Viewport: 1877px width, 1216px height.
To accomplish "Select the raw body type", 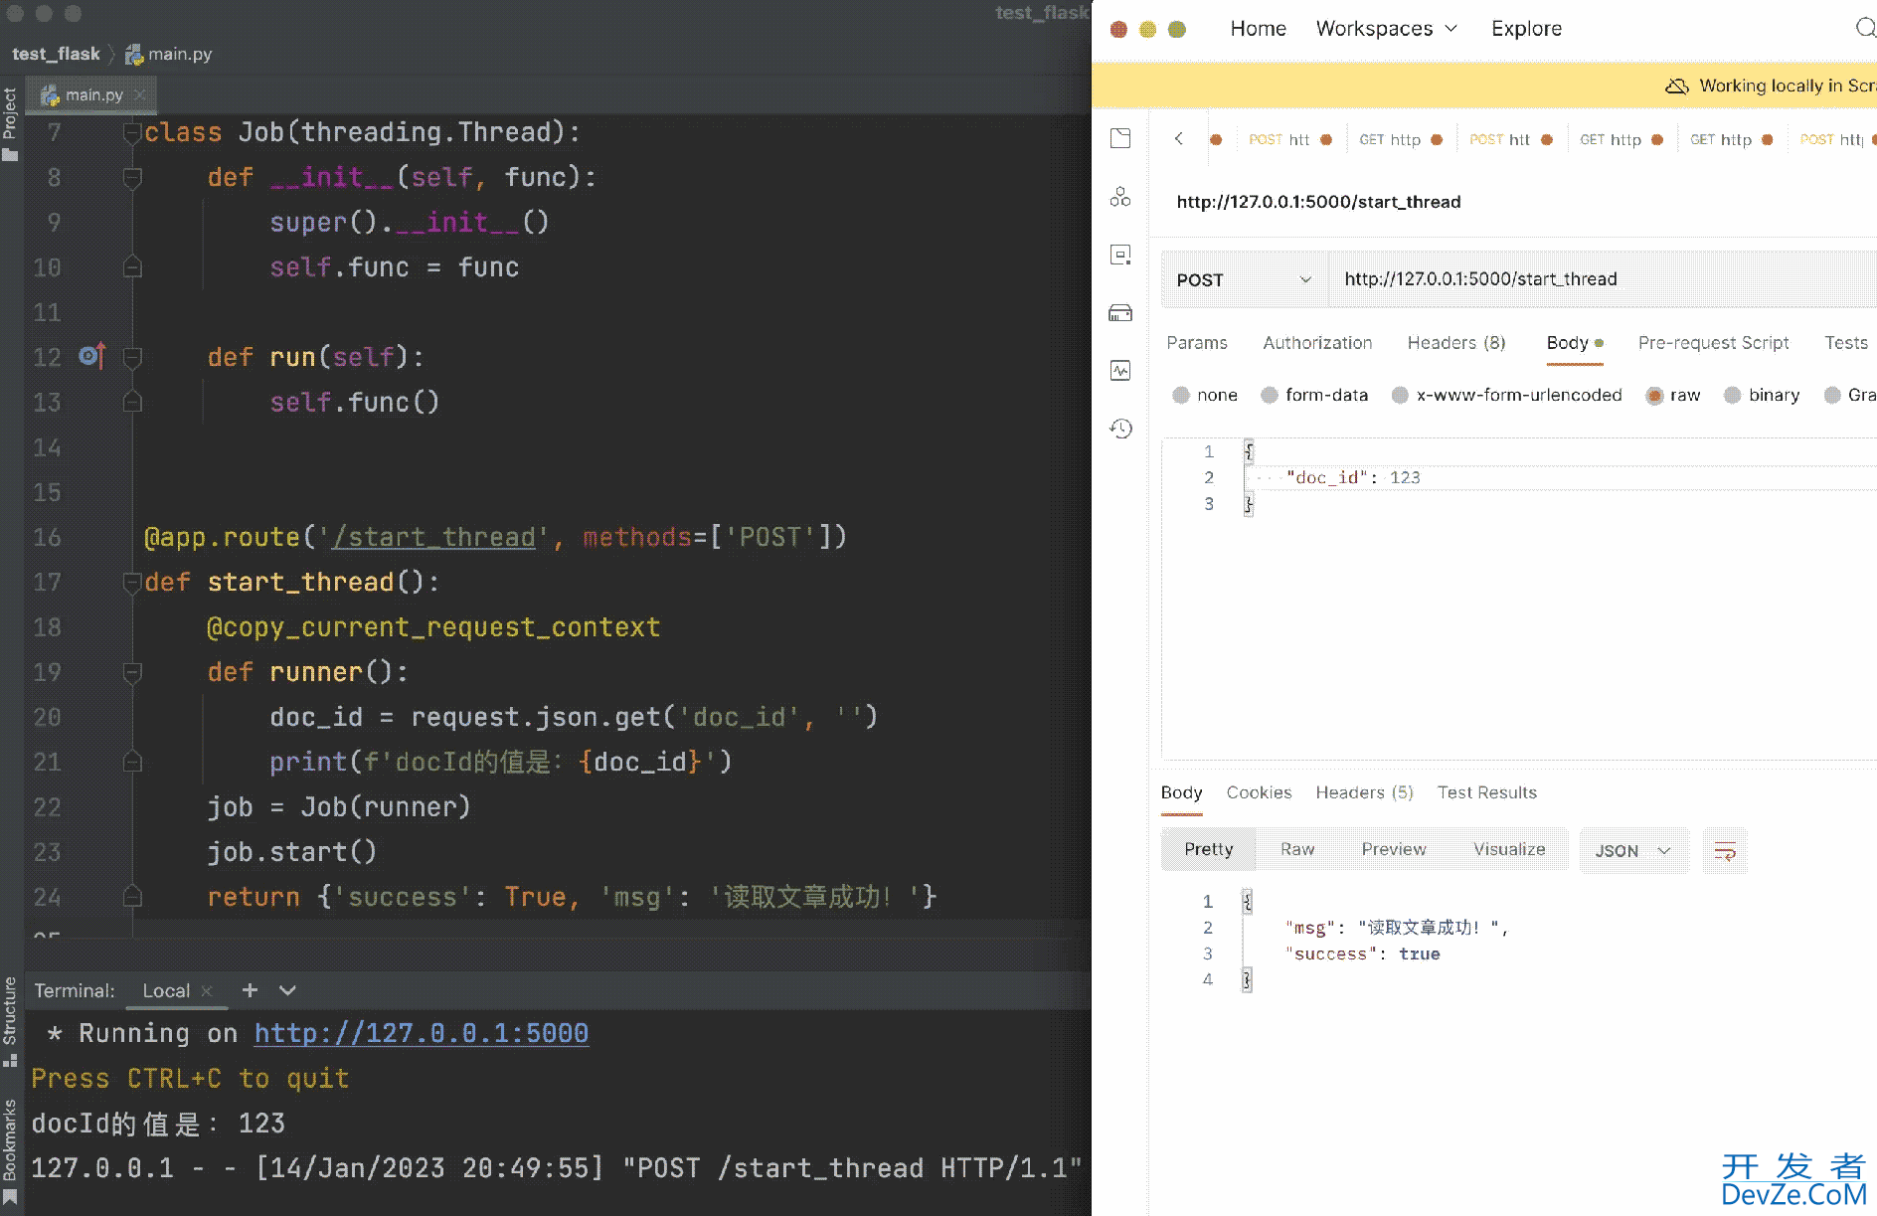I will pyautogui.click(x=1654, y=395).
